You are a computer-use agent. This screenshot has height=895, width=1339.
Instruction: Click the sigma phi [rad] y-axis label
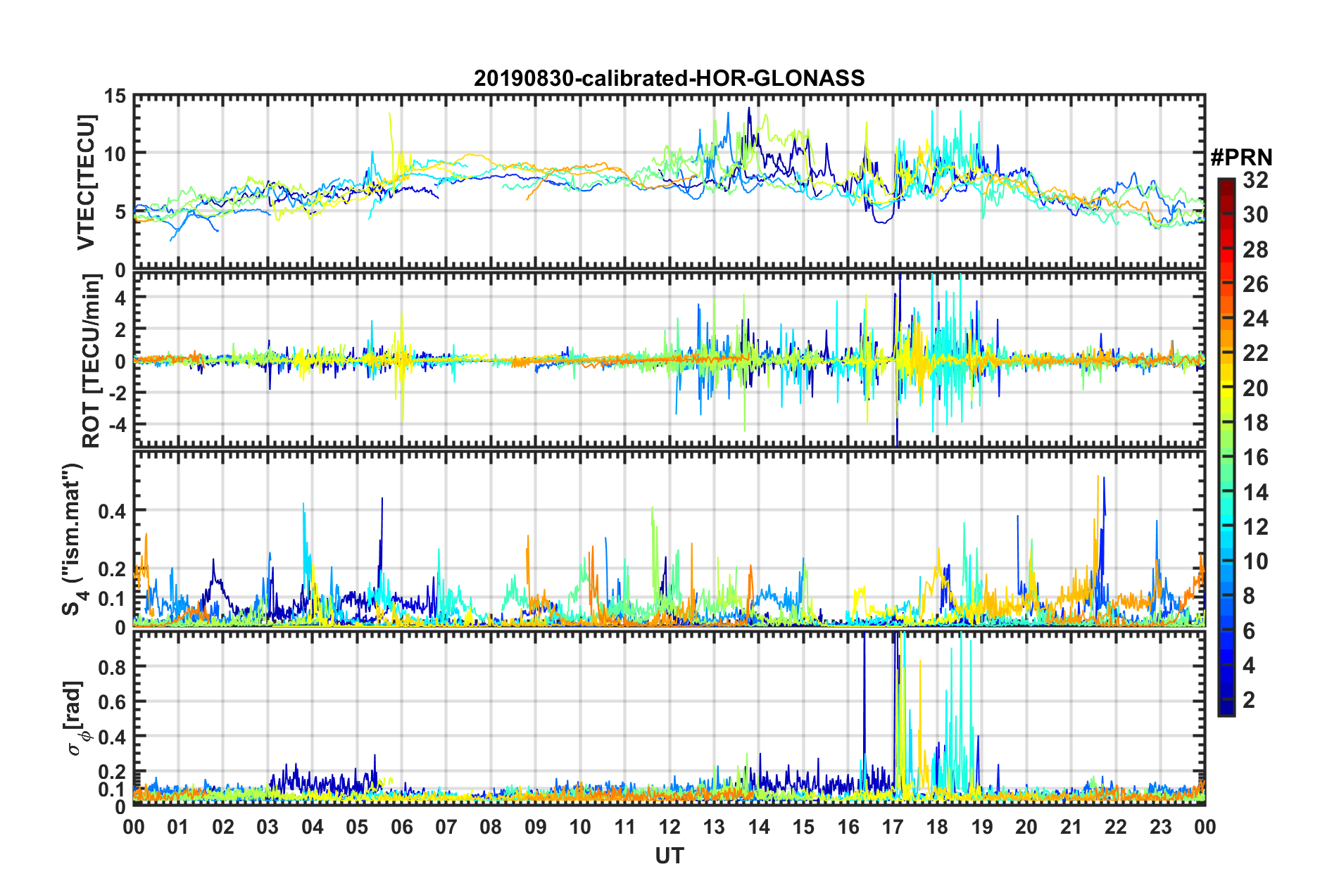pos(76,718)
